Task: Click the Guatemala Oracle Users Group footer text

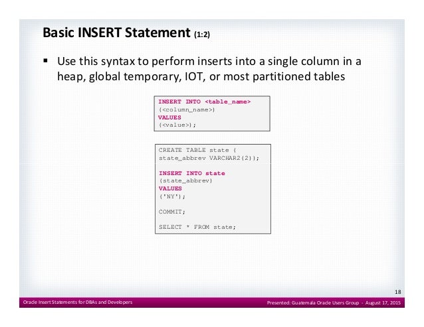Action: 325,302
